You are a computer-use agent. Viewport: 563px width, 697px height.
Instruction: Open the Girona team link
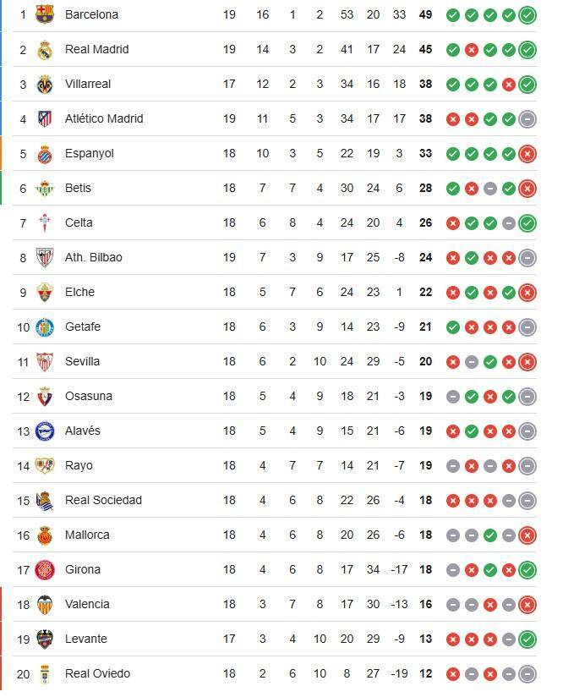(82, 569)
